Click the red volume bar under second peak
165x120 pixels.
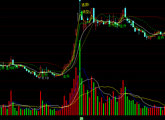pyautogui.click(x=123, y=98)
